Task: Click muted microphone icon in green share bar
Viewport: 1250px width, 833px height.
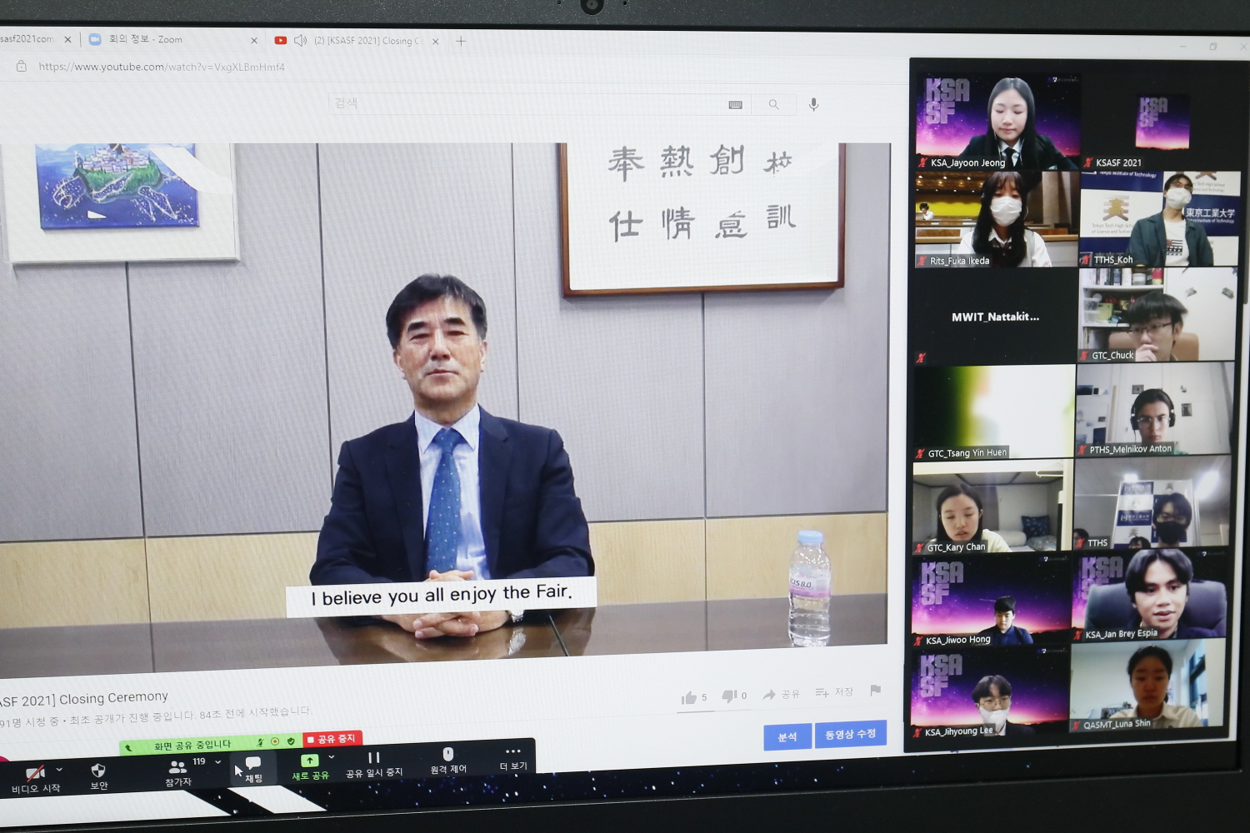Action: [x=260, y=741]
